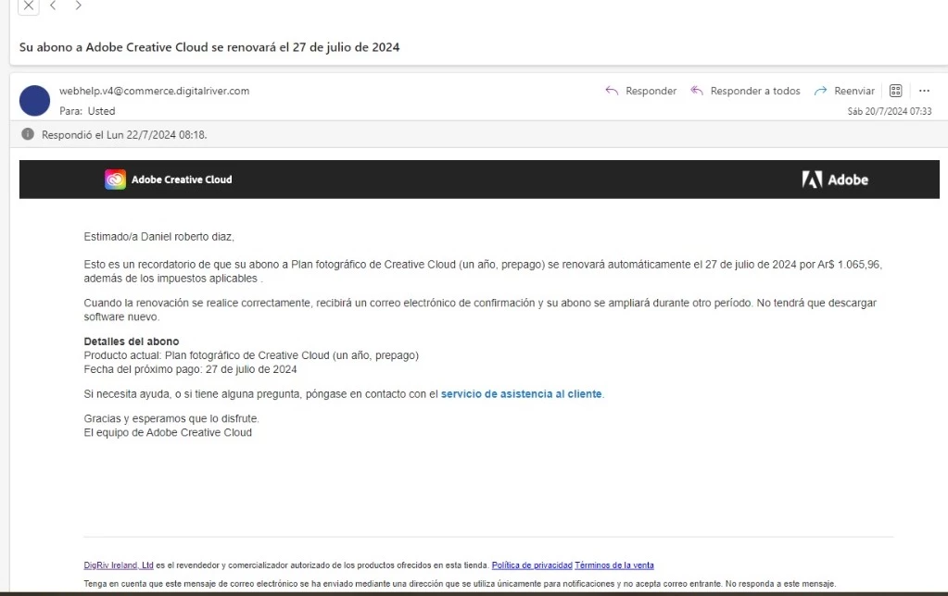Image resolution: width=948 pixels, height=596 pixels.
Task: Click the Responder button label
Action: point(651,91)
